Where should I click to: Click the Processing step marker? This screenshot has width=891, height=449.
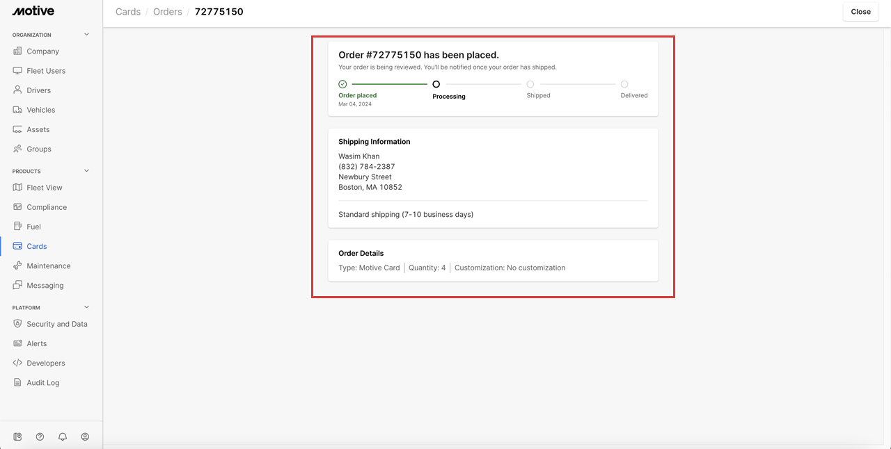tap(436, 84)
